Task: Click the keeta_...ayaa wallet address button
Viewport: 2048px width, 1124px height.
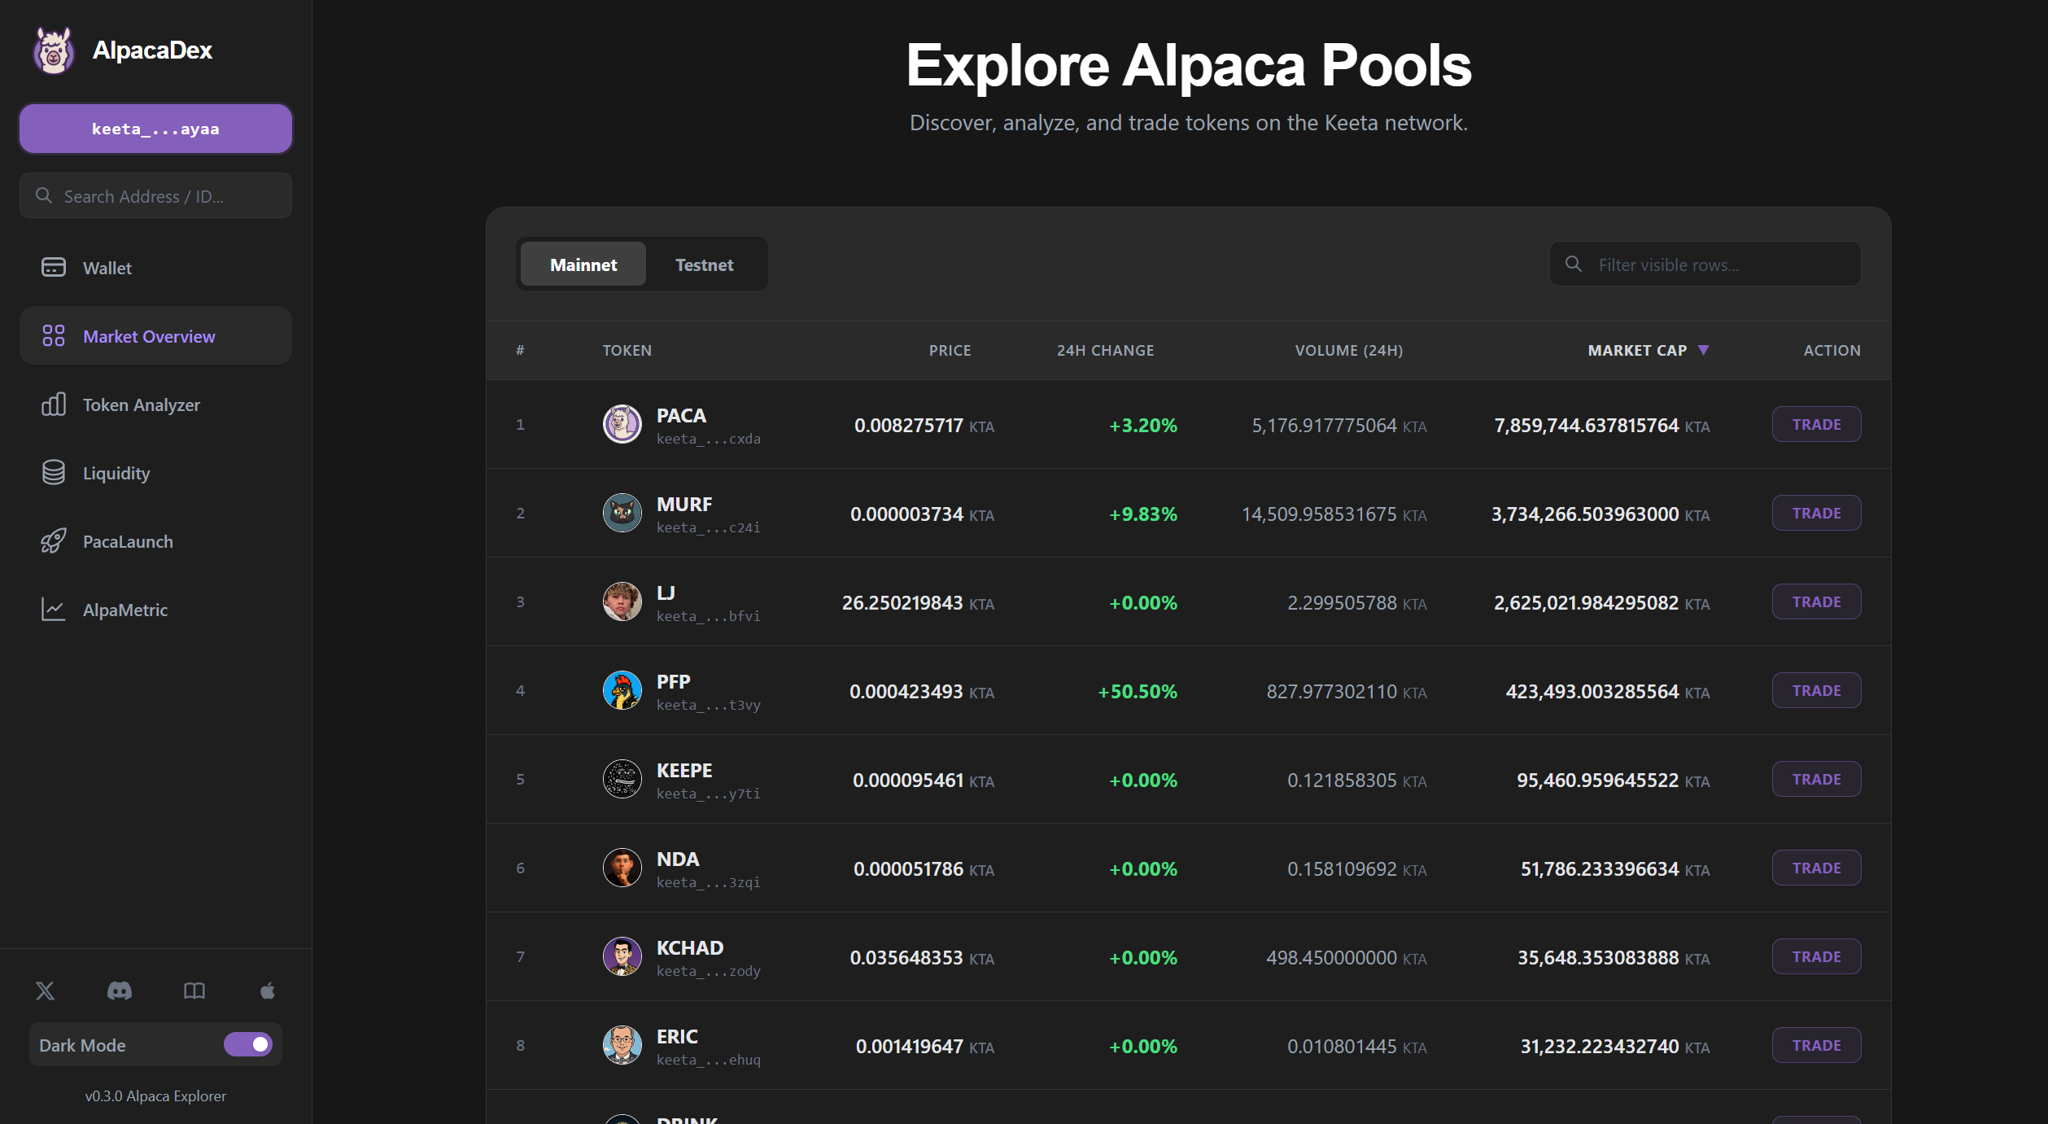Action: click(155, 128)
